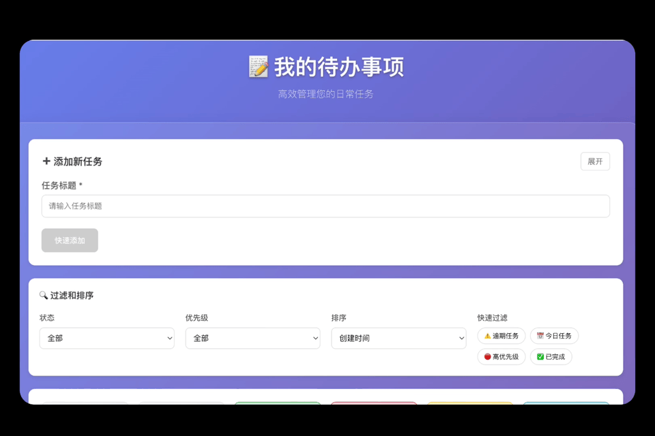The width and height of the screenshot is (655, 436).
Task: Open the 状态 filter dropdown
Action: 106,338
